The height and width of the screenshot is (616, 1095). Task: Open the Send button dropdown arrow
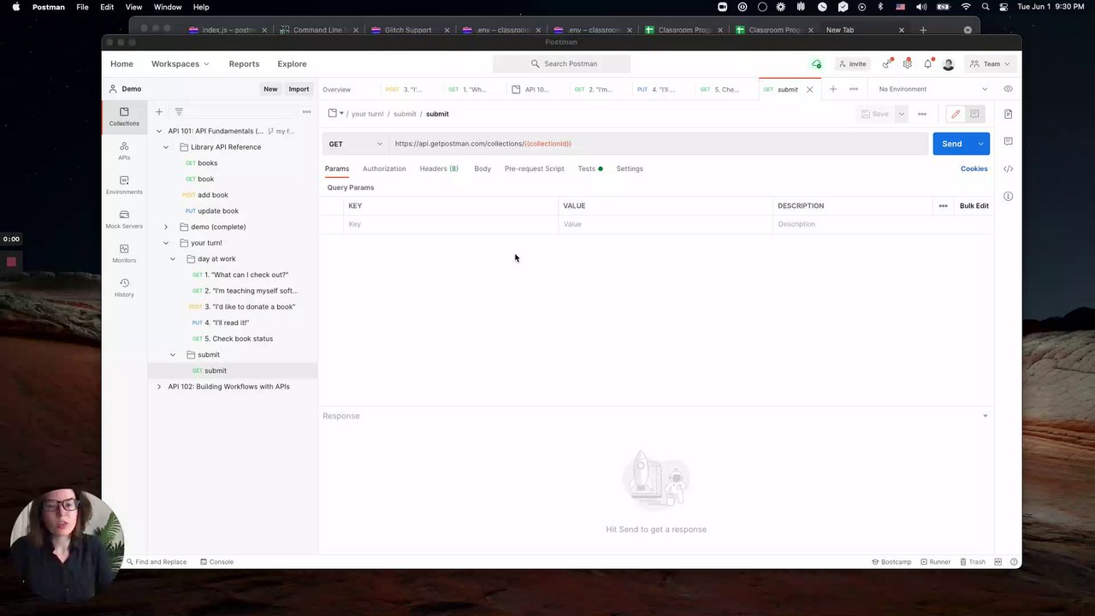(980, 144)
